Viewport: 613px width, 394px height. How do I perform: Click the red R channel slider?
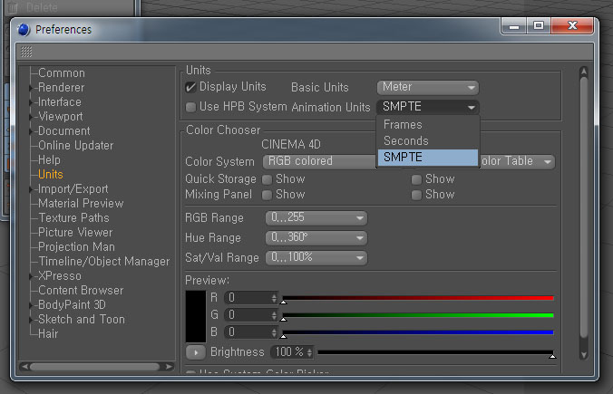point(418,298)
